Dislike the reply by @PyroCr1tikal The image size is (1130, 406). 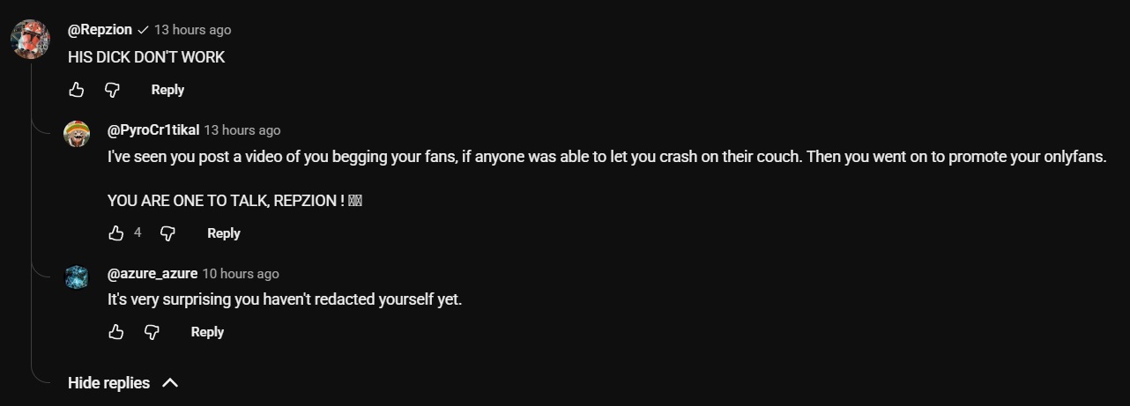point(167,233)
